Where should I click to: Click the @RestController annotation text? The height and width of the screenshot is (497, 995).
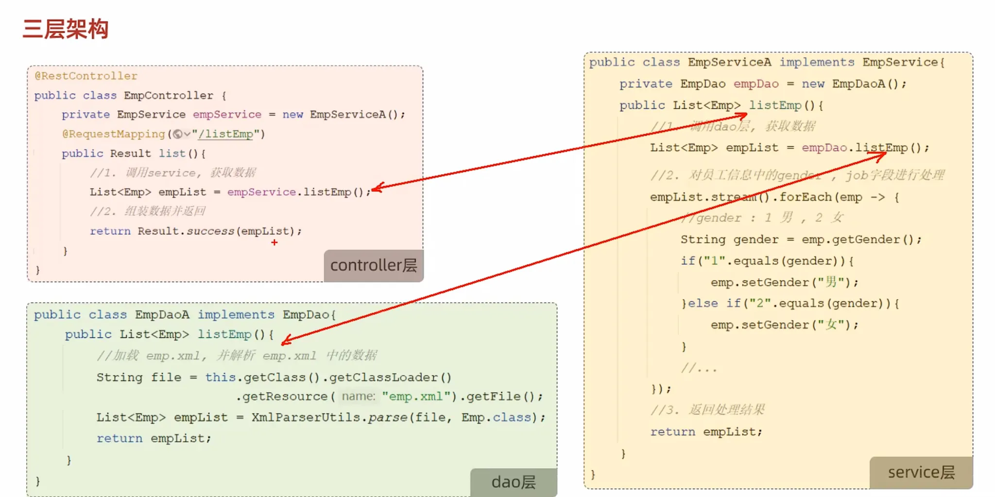pos(86,76)
